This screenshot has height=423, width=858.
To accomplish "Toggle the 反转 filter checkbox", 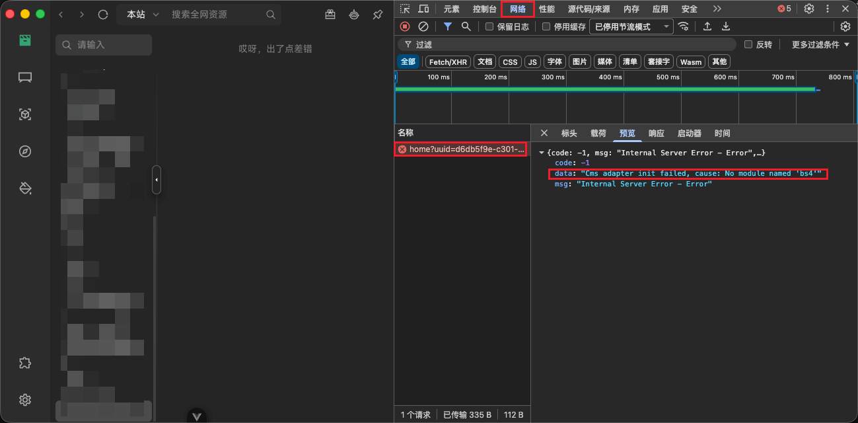I will point(748,44).
